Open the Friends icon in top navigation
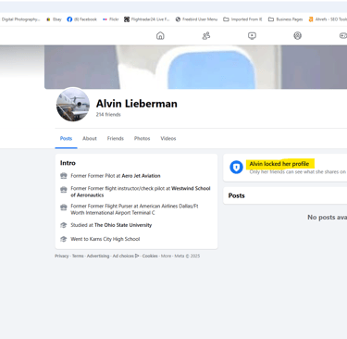 tap(206, 36)
